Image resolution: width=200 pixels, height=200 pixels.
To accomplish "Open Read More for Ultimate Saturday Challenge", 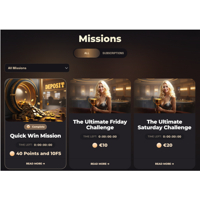I will [x=164, y=164].
